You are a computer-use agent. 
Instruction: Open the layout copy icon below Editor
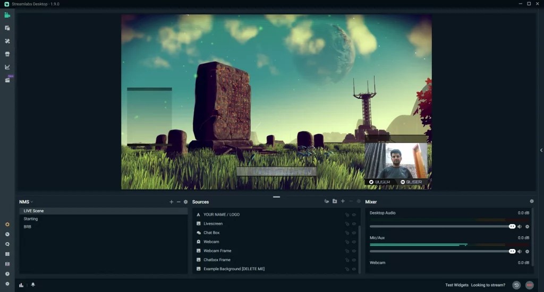click(x=7, y=28)
